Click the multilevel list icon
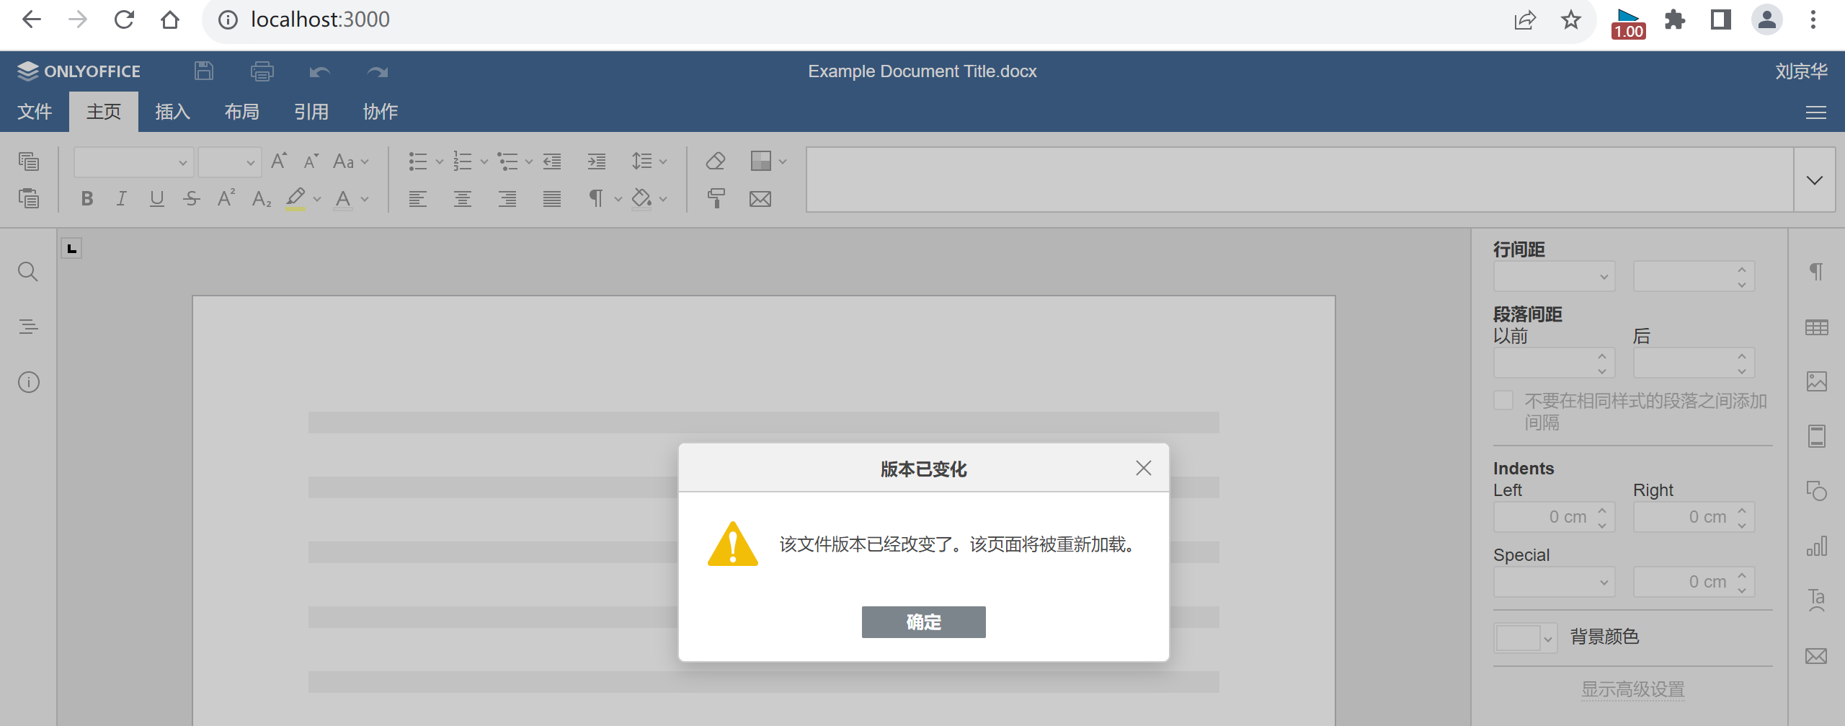 (x=507, y=161)
